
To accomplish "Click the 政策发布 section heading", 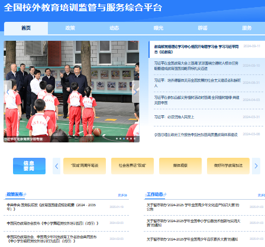I will [x=15, y=194].
